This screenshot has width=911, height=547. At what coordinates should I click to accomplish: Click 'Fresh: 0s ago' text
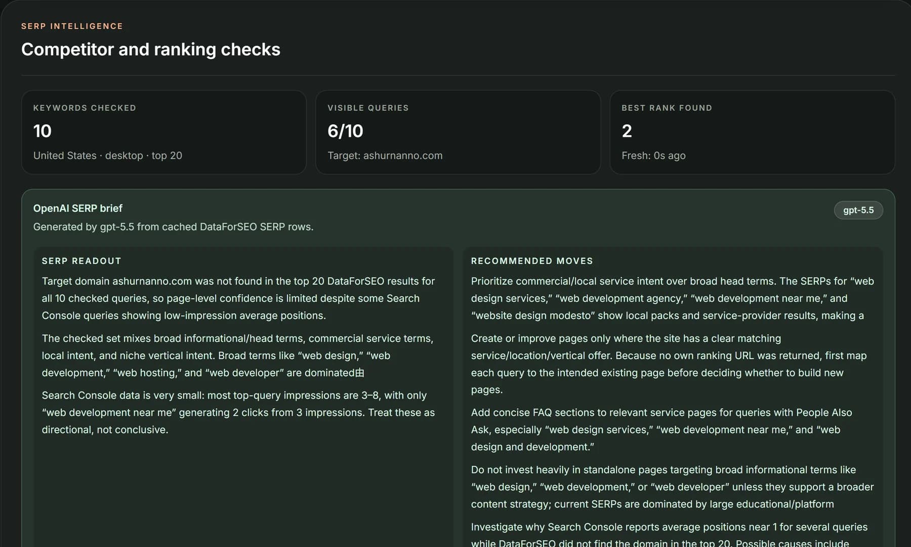point(653,155)
